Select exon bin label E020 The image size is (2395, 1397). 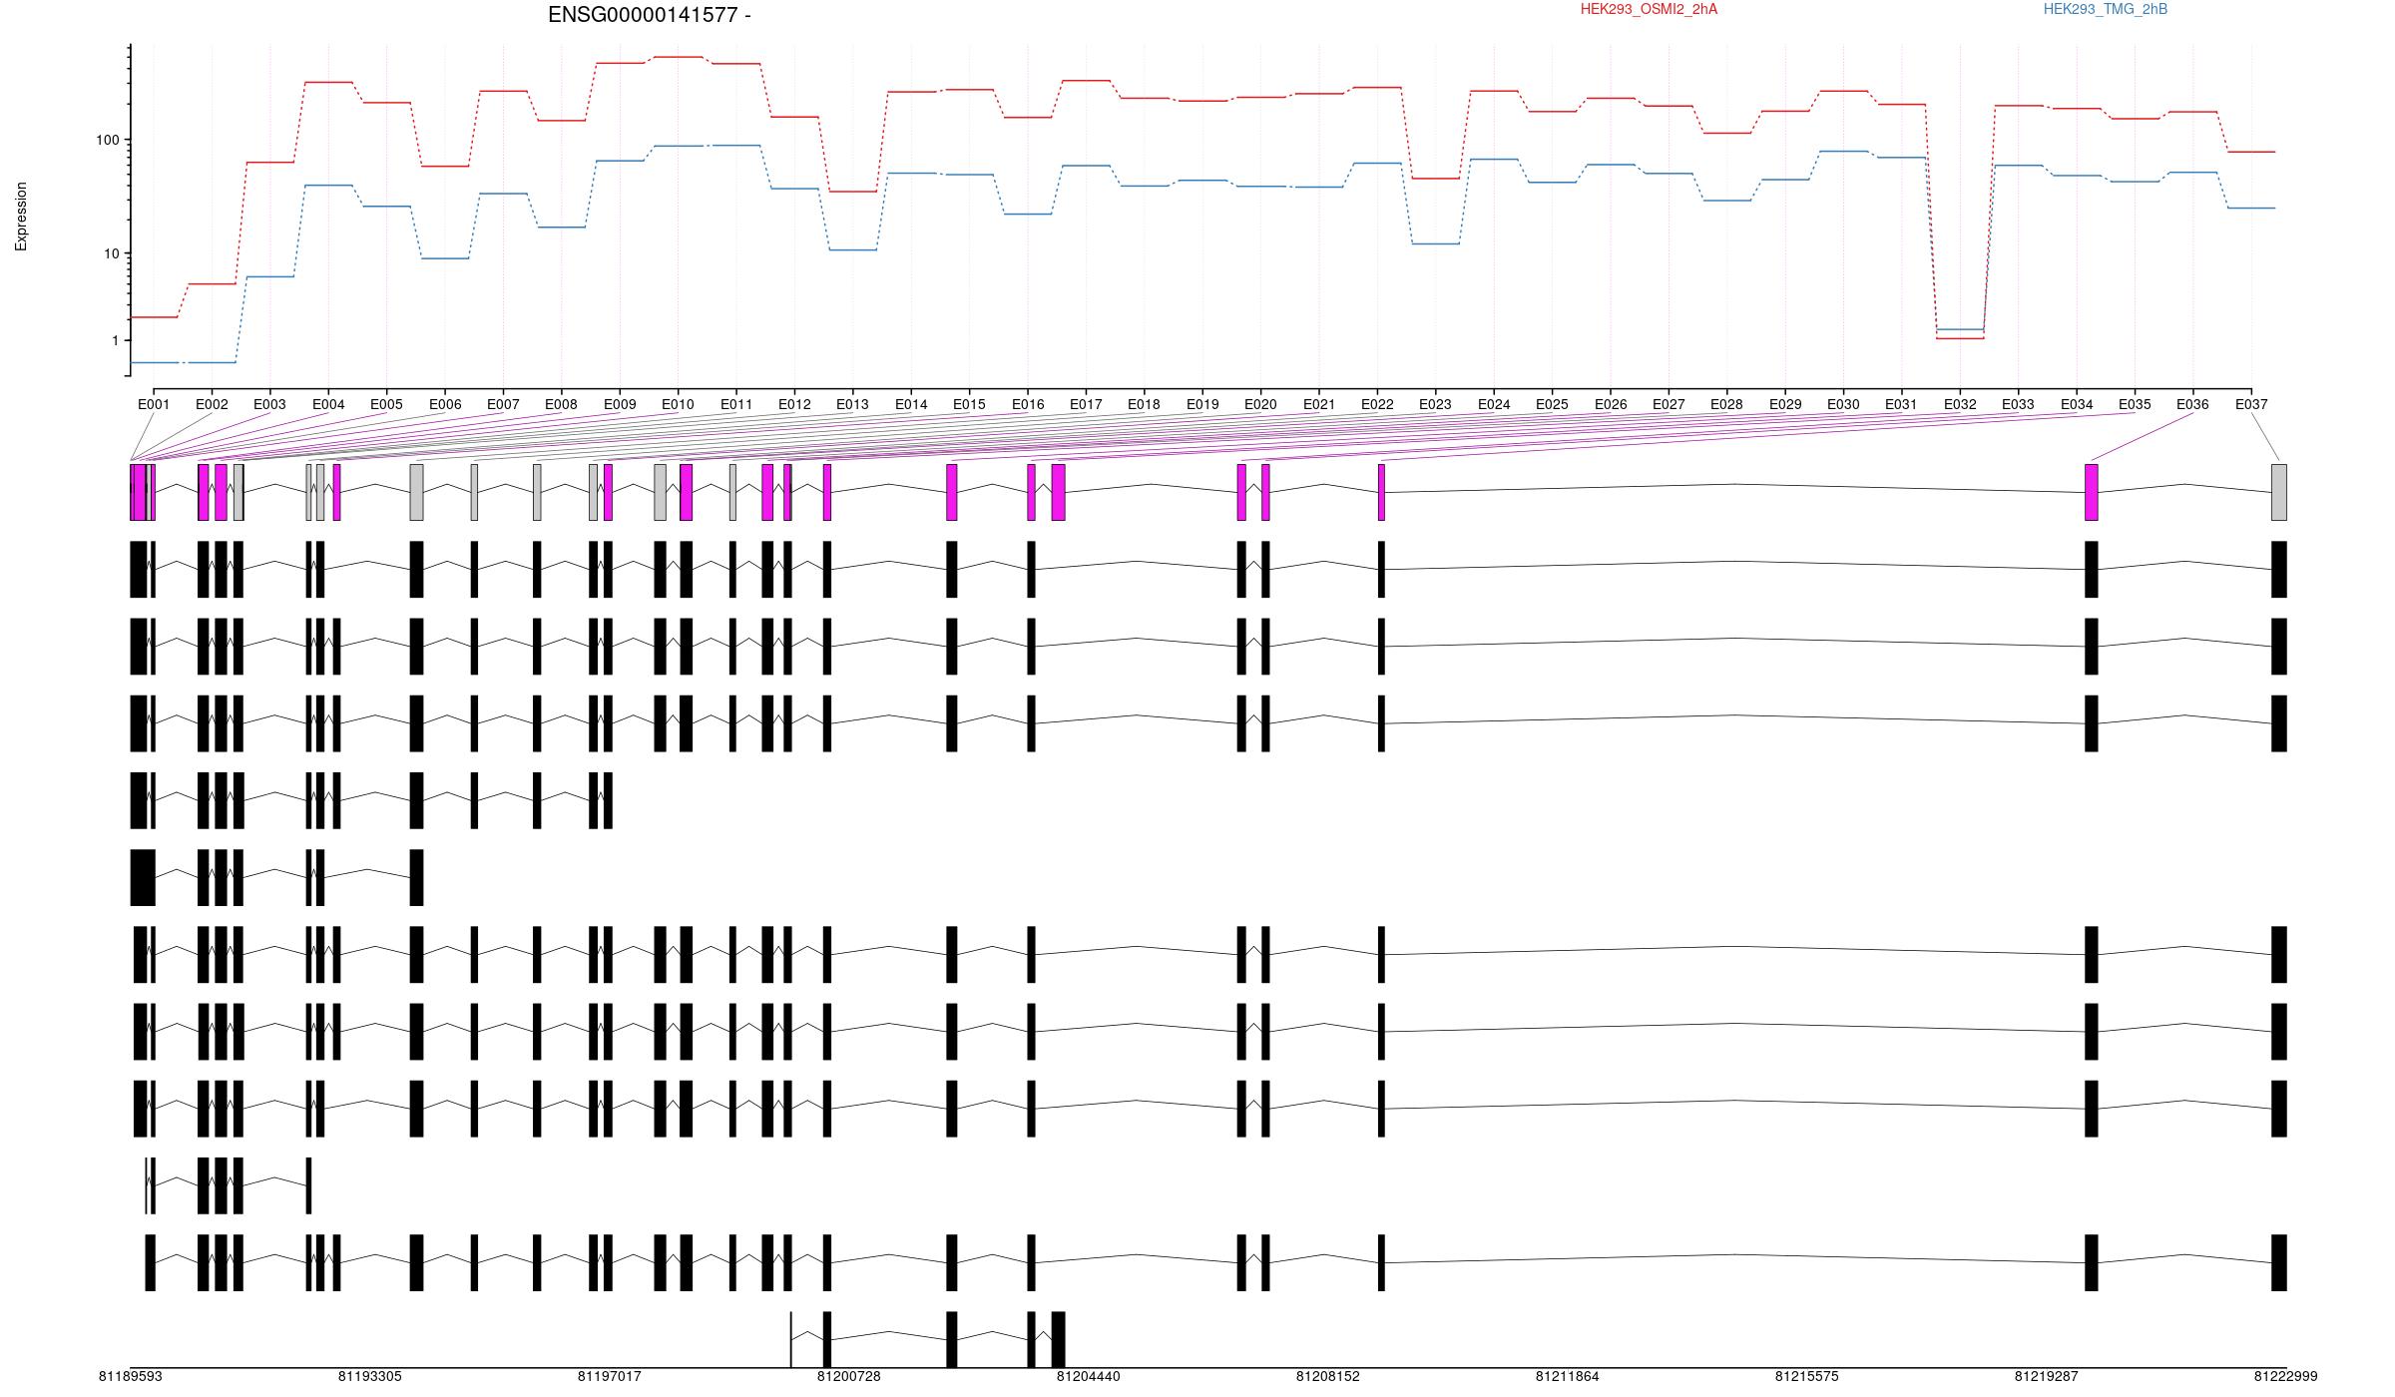pyautogui.click(x=1260, y=404)
